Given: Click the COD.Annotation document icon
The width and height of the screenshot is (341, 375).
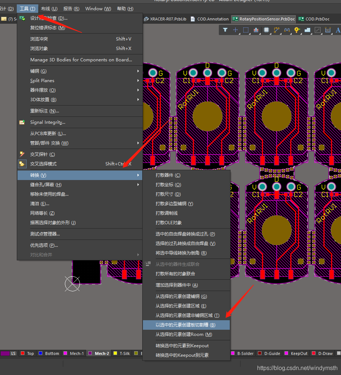Looking at the screenshot, I should 193,19.
